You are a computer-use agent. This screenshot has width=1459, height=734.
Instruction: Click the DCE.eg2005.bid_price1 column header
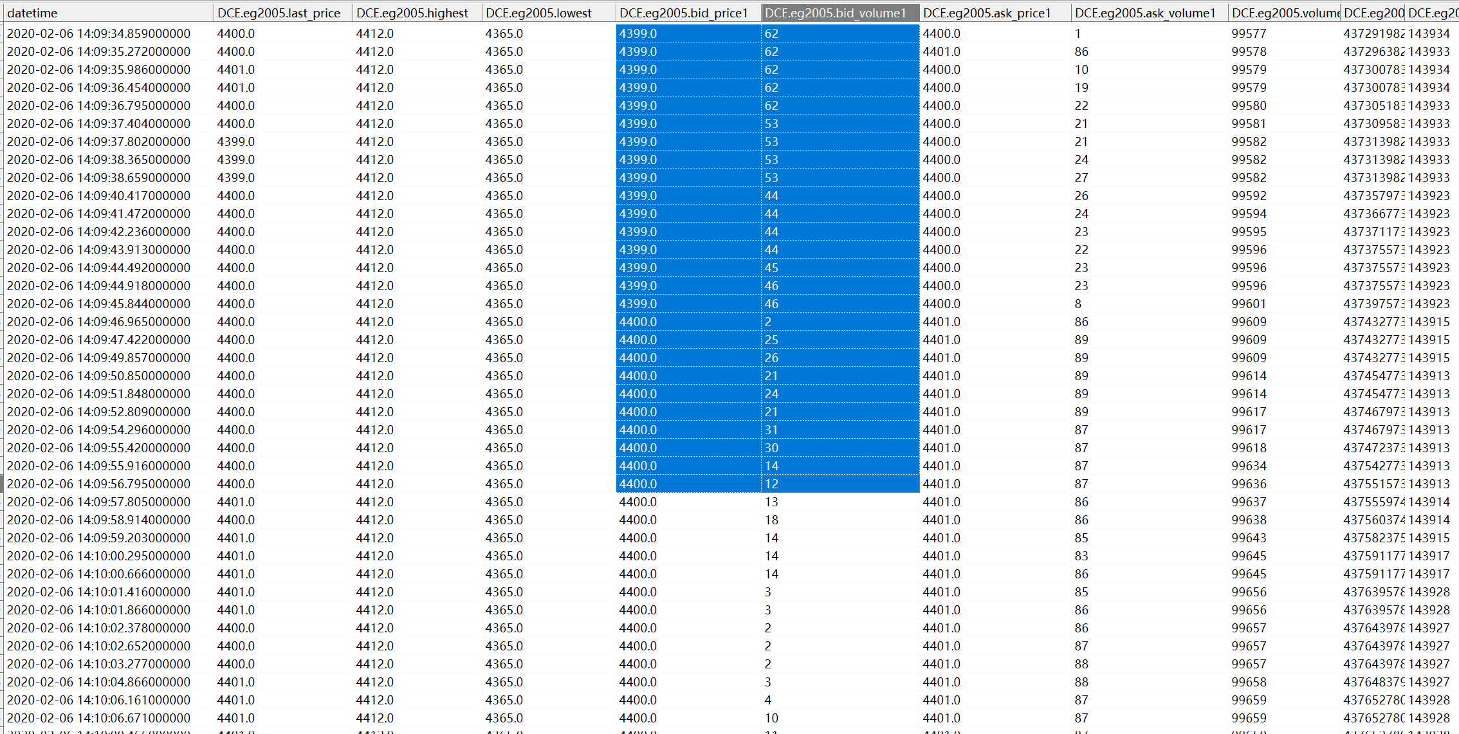coord(688,13)
